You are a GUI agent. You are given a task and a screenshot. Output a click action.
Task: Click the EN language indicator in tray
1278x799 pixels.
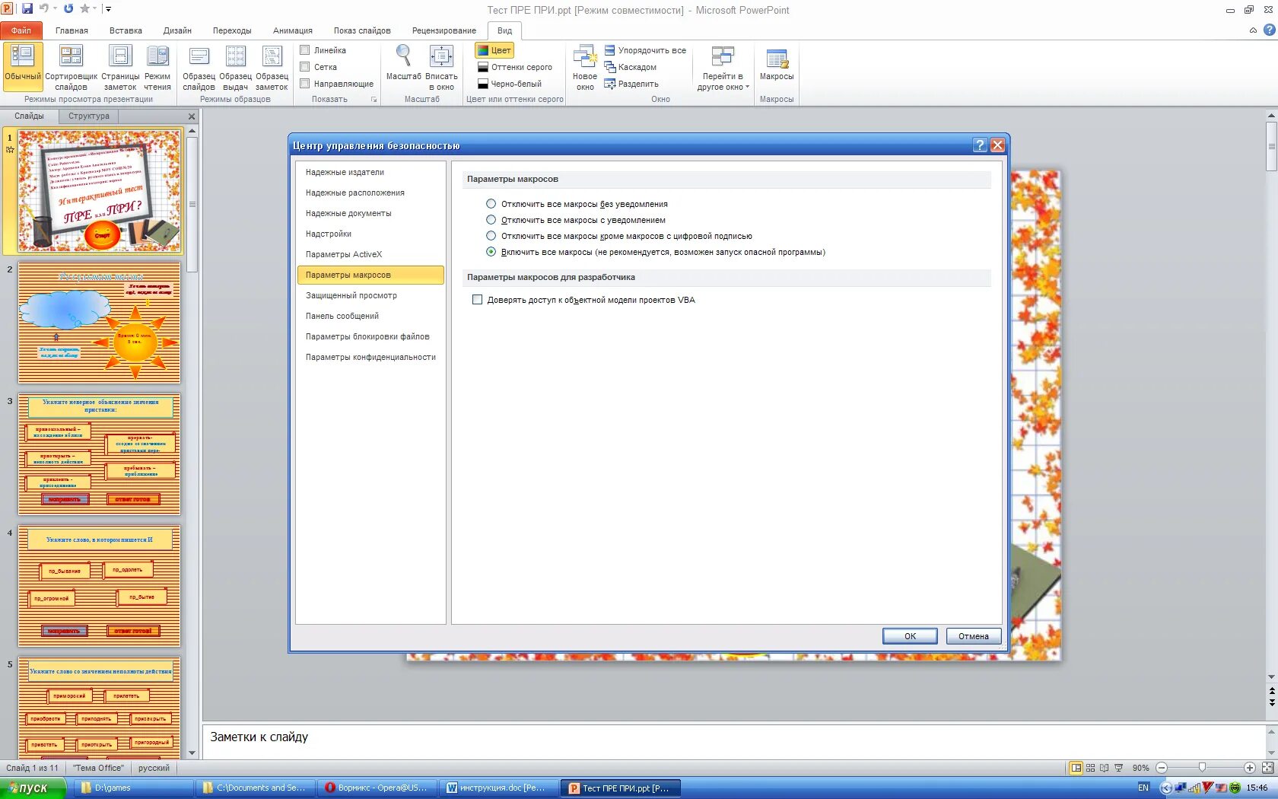(1143, 788)
